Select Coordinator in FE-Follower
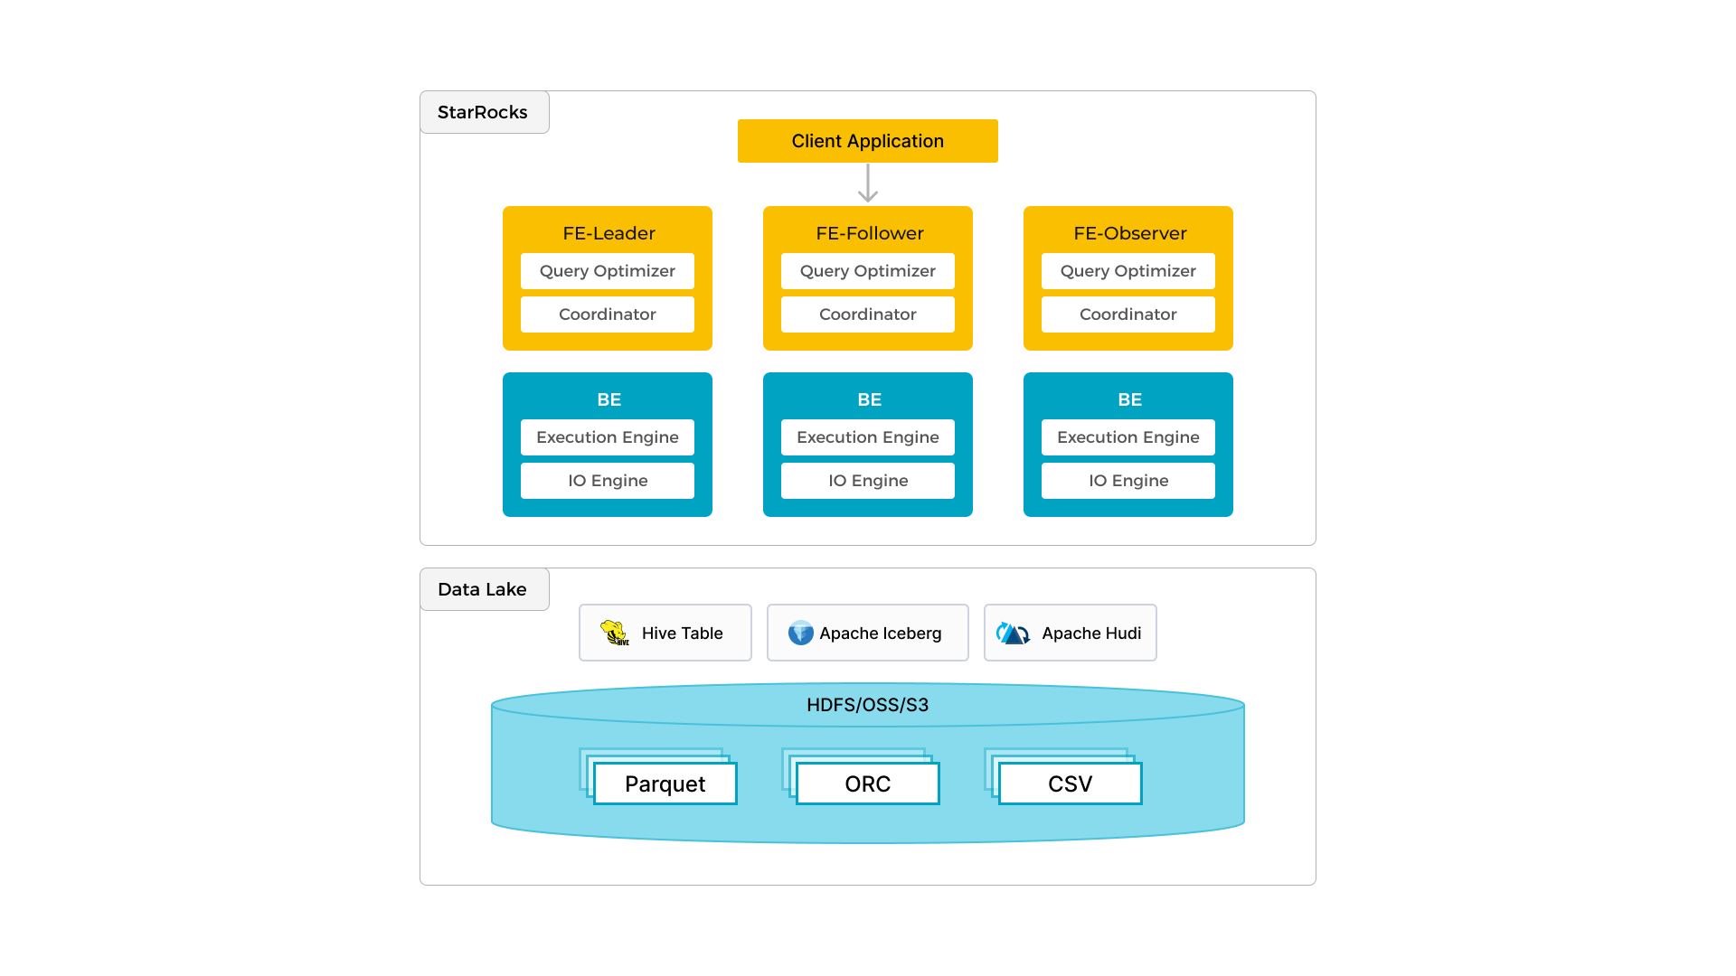Screen dimensions: 1736x976 867,314
